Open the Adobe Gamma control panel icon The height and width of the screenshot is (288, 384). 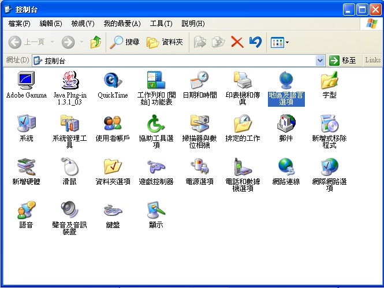pos(26,80)
